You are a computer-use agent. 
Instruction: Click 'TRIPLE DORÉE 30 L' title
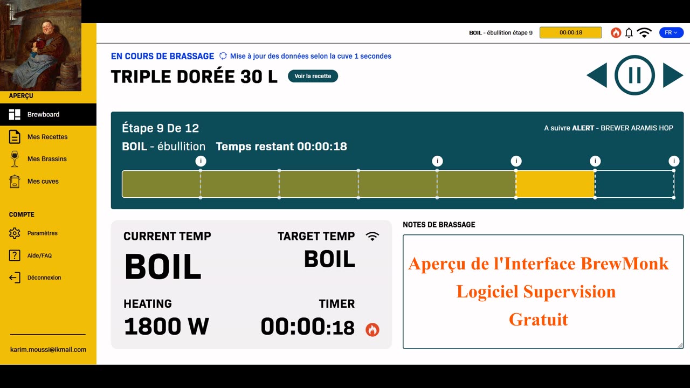point(194,77)
